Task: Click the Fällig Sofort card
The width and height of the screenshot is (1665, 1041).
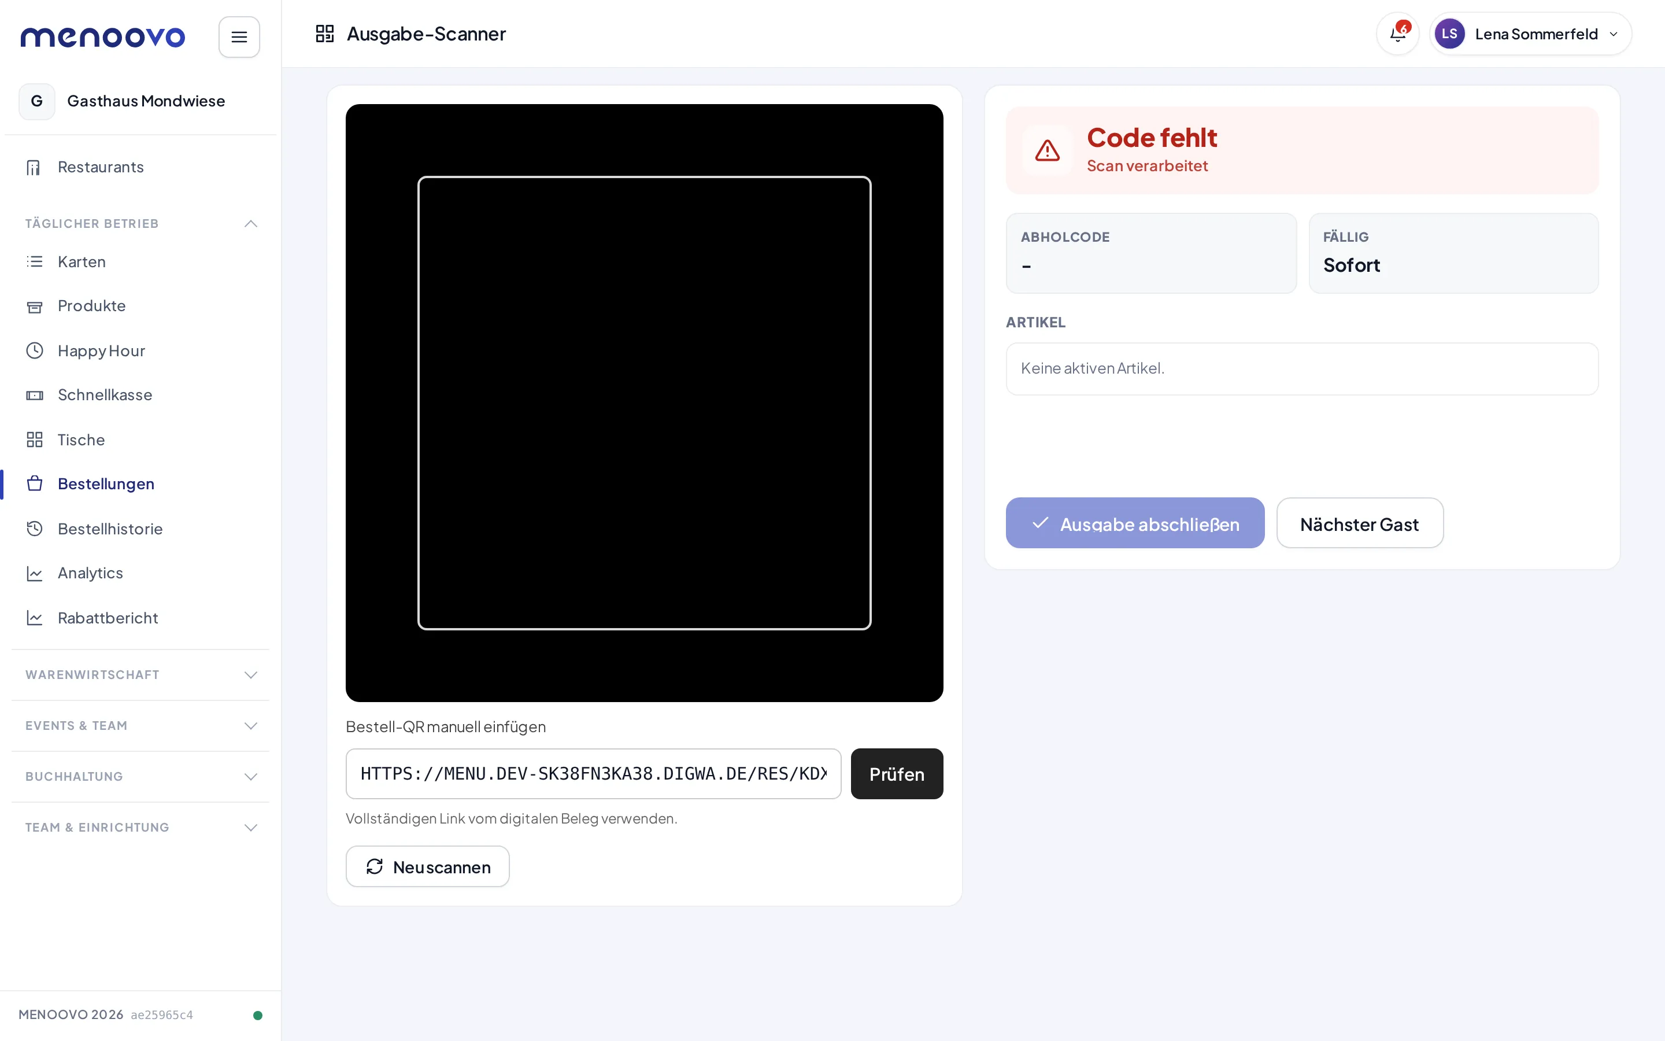Action: (1453, 253)
